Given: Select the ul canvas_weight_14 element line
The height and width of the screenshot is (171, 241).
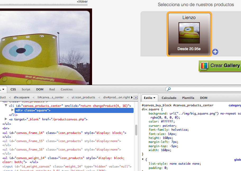Looking at the screenshot, I should [x=63, y=160].
